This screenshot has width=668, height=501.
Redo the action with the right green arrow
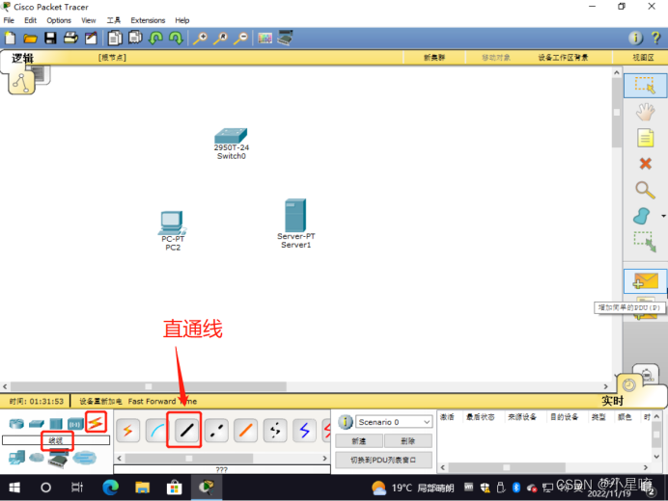tap(176, 39)
